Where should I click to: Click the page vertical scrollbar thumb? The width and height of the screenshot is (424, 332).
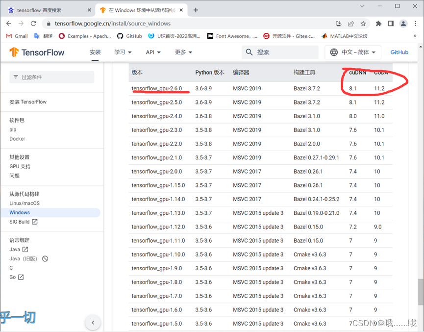click(420, 292)
